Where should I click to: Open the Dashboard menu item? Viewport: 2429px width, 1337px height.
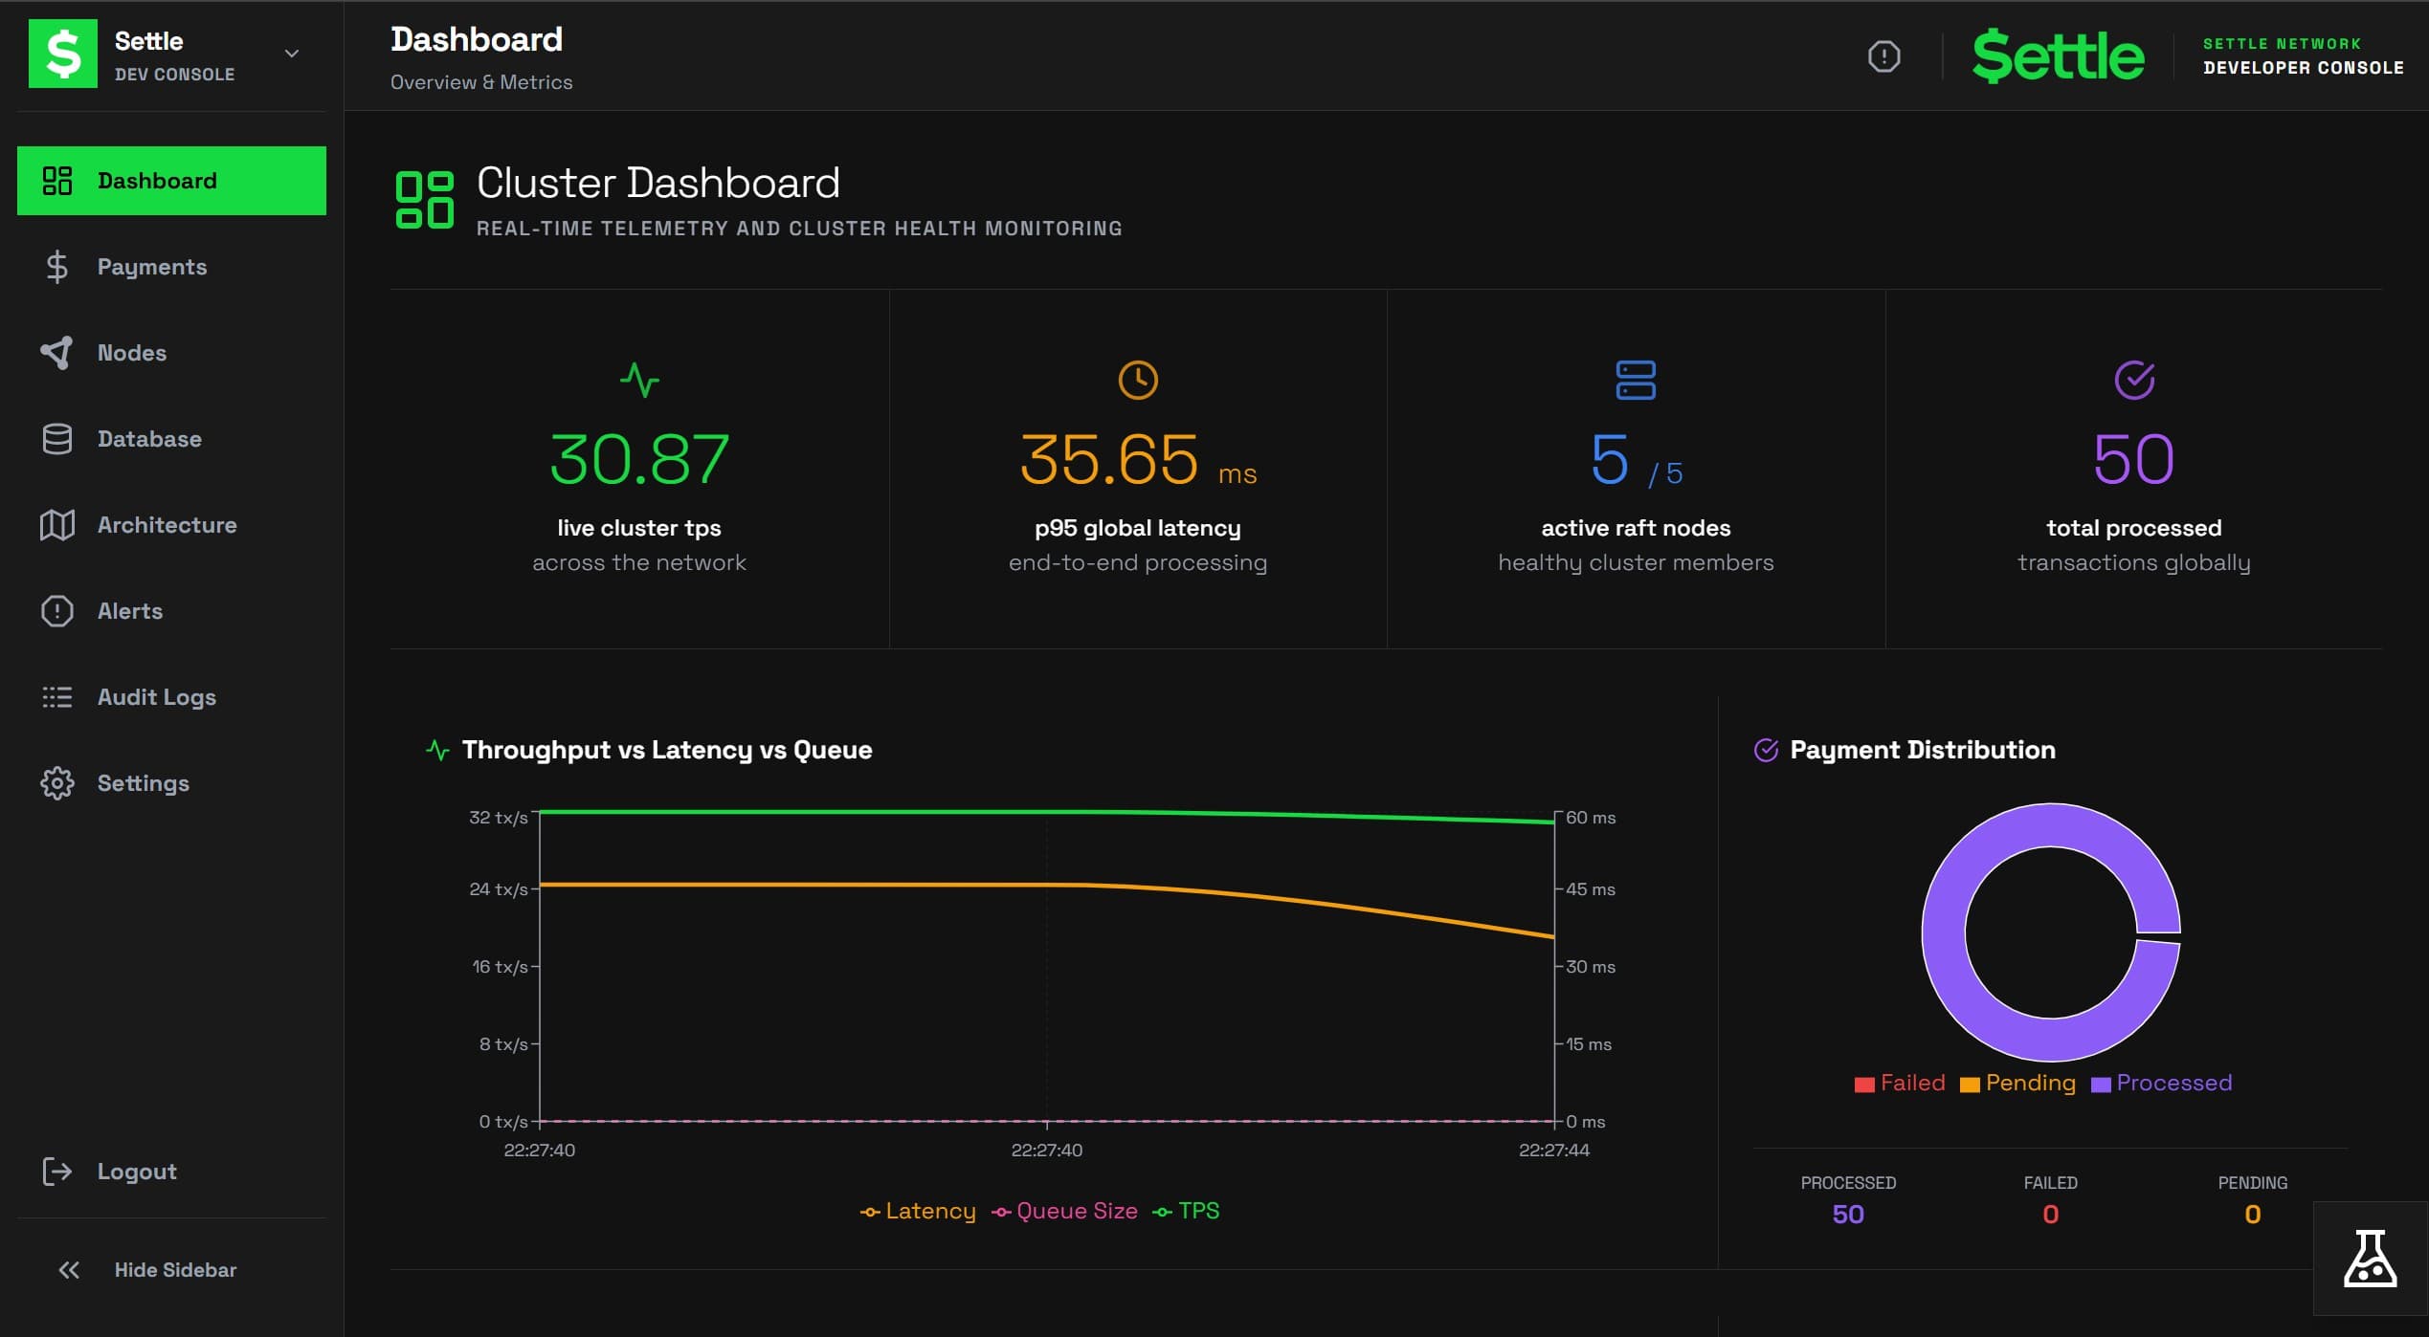[x=171, y=181]
